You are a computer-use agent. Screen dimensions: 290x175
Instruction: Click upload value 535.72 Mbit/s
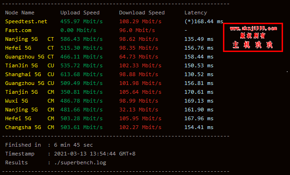click(81, 65)
